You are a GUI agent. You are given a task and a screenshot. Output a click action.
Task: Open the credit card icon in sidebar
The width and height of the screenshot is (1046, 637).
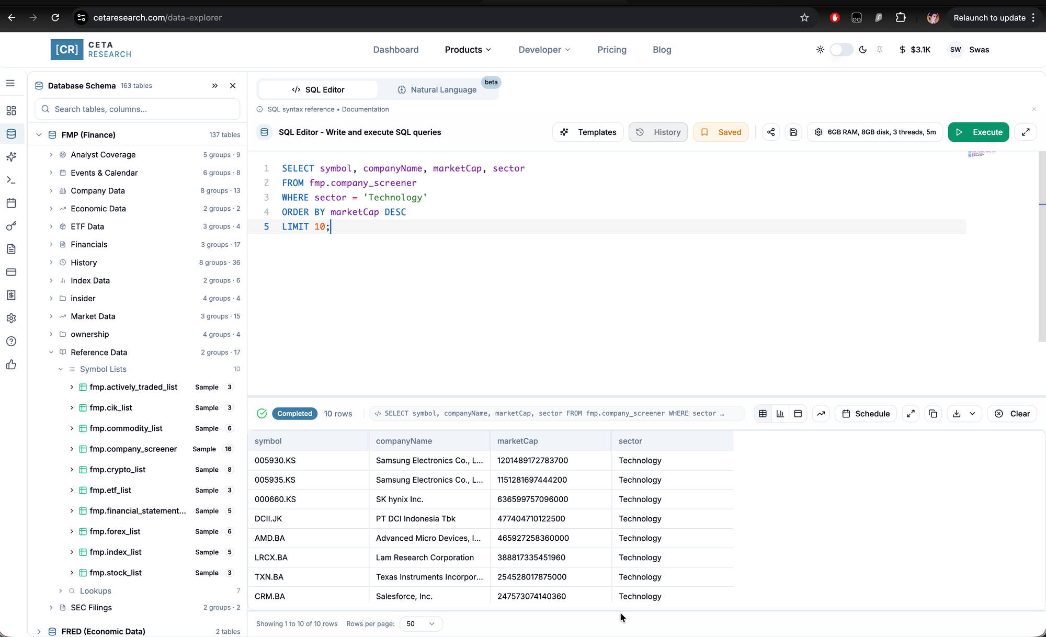(11, 272)
